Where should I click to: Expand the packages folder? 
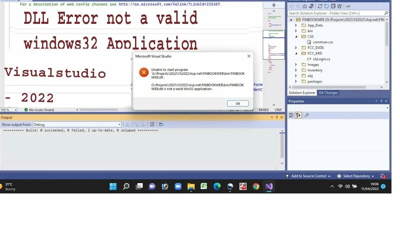coord(296,81)
